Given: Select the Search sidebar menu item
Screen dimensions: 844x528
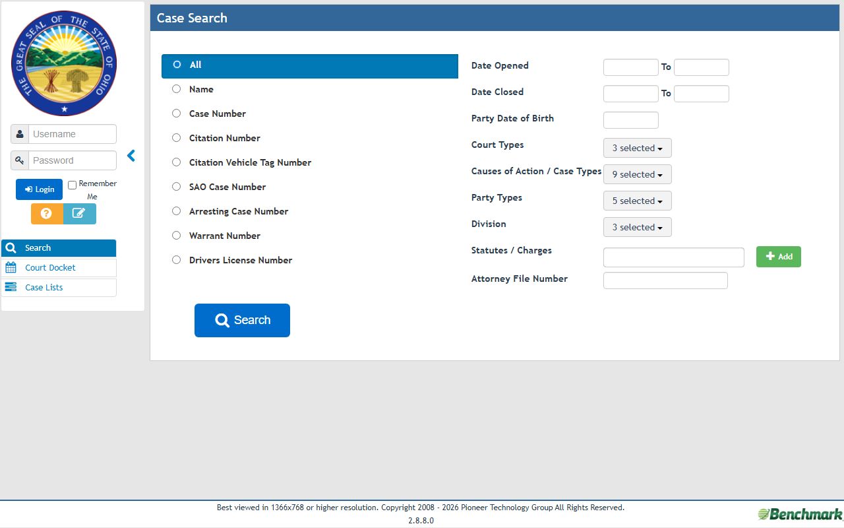Looking at the screenshot, I should point(59,247).
